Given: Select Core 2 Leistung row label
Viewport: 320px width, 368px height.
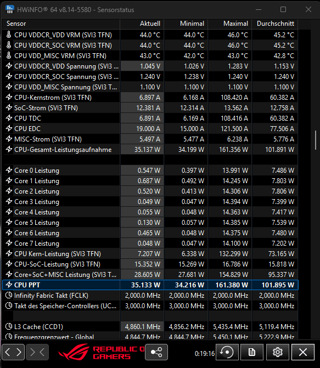Looking at the screenshot, I should point(37,191).
